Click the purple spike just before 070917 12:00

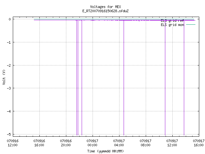(165, 78)
